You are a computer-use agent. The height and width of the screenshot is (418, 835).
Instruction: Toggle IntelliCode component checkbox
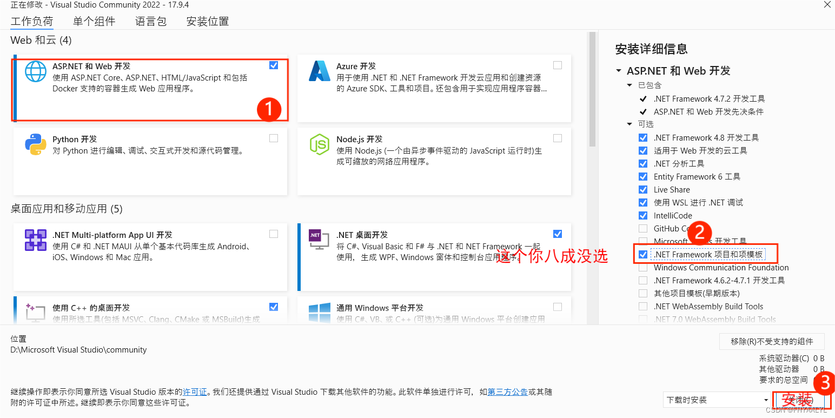coord(643,216)
